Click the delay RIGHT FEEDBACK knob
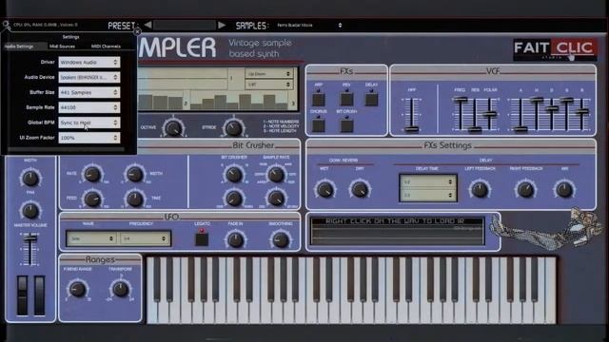This screenshot has width=609, height=342. point(525,190)
